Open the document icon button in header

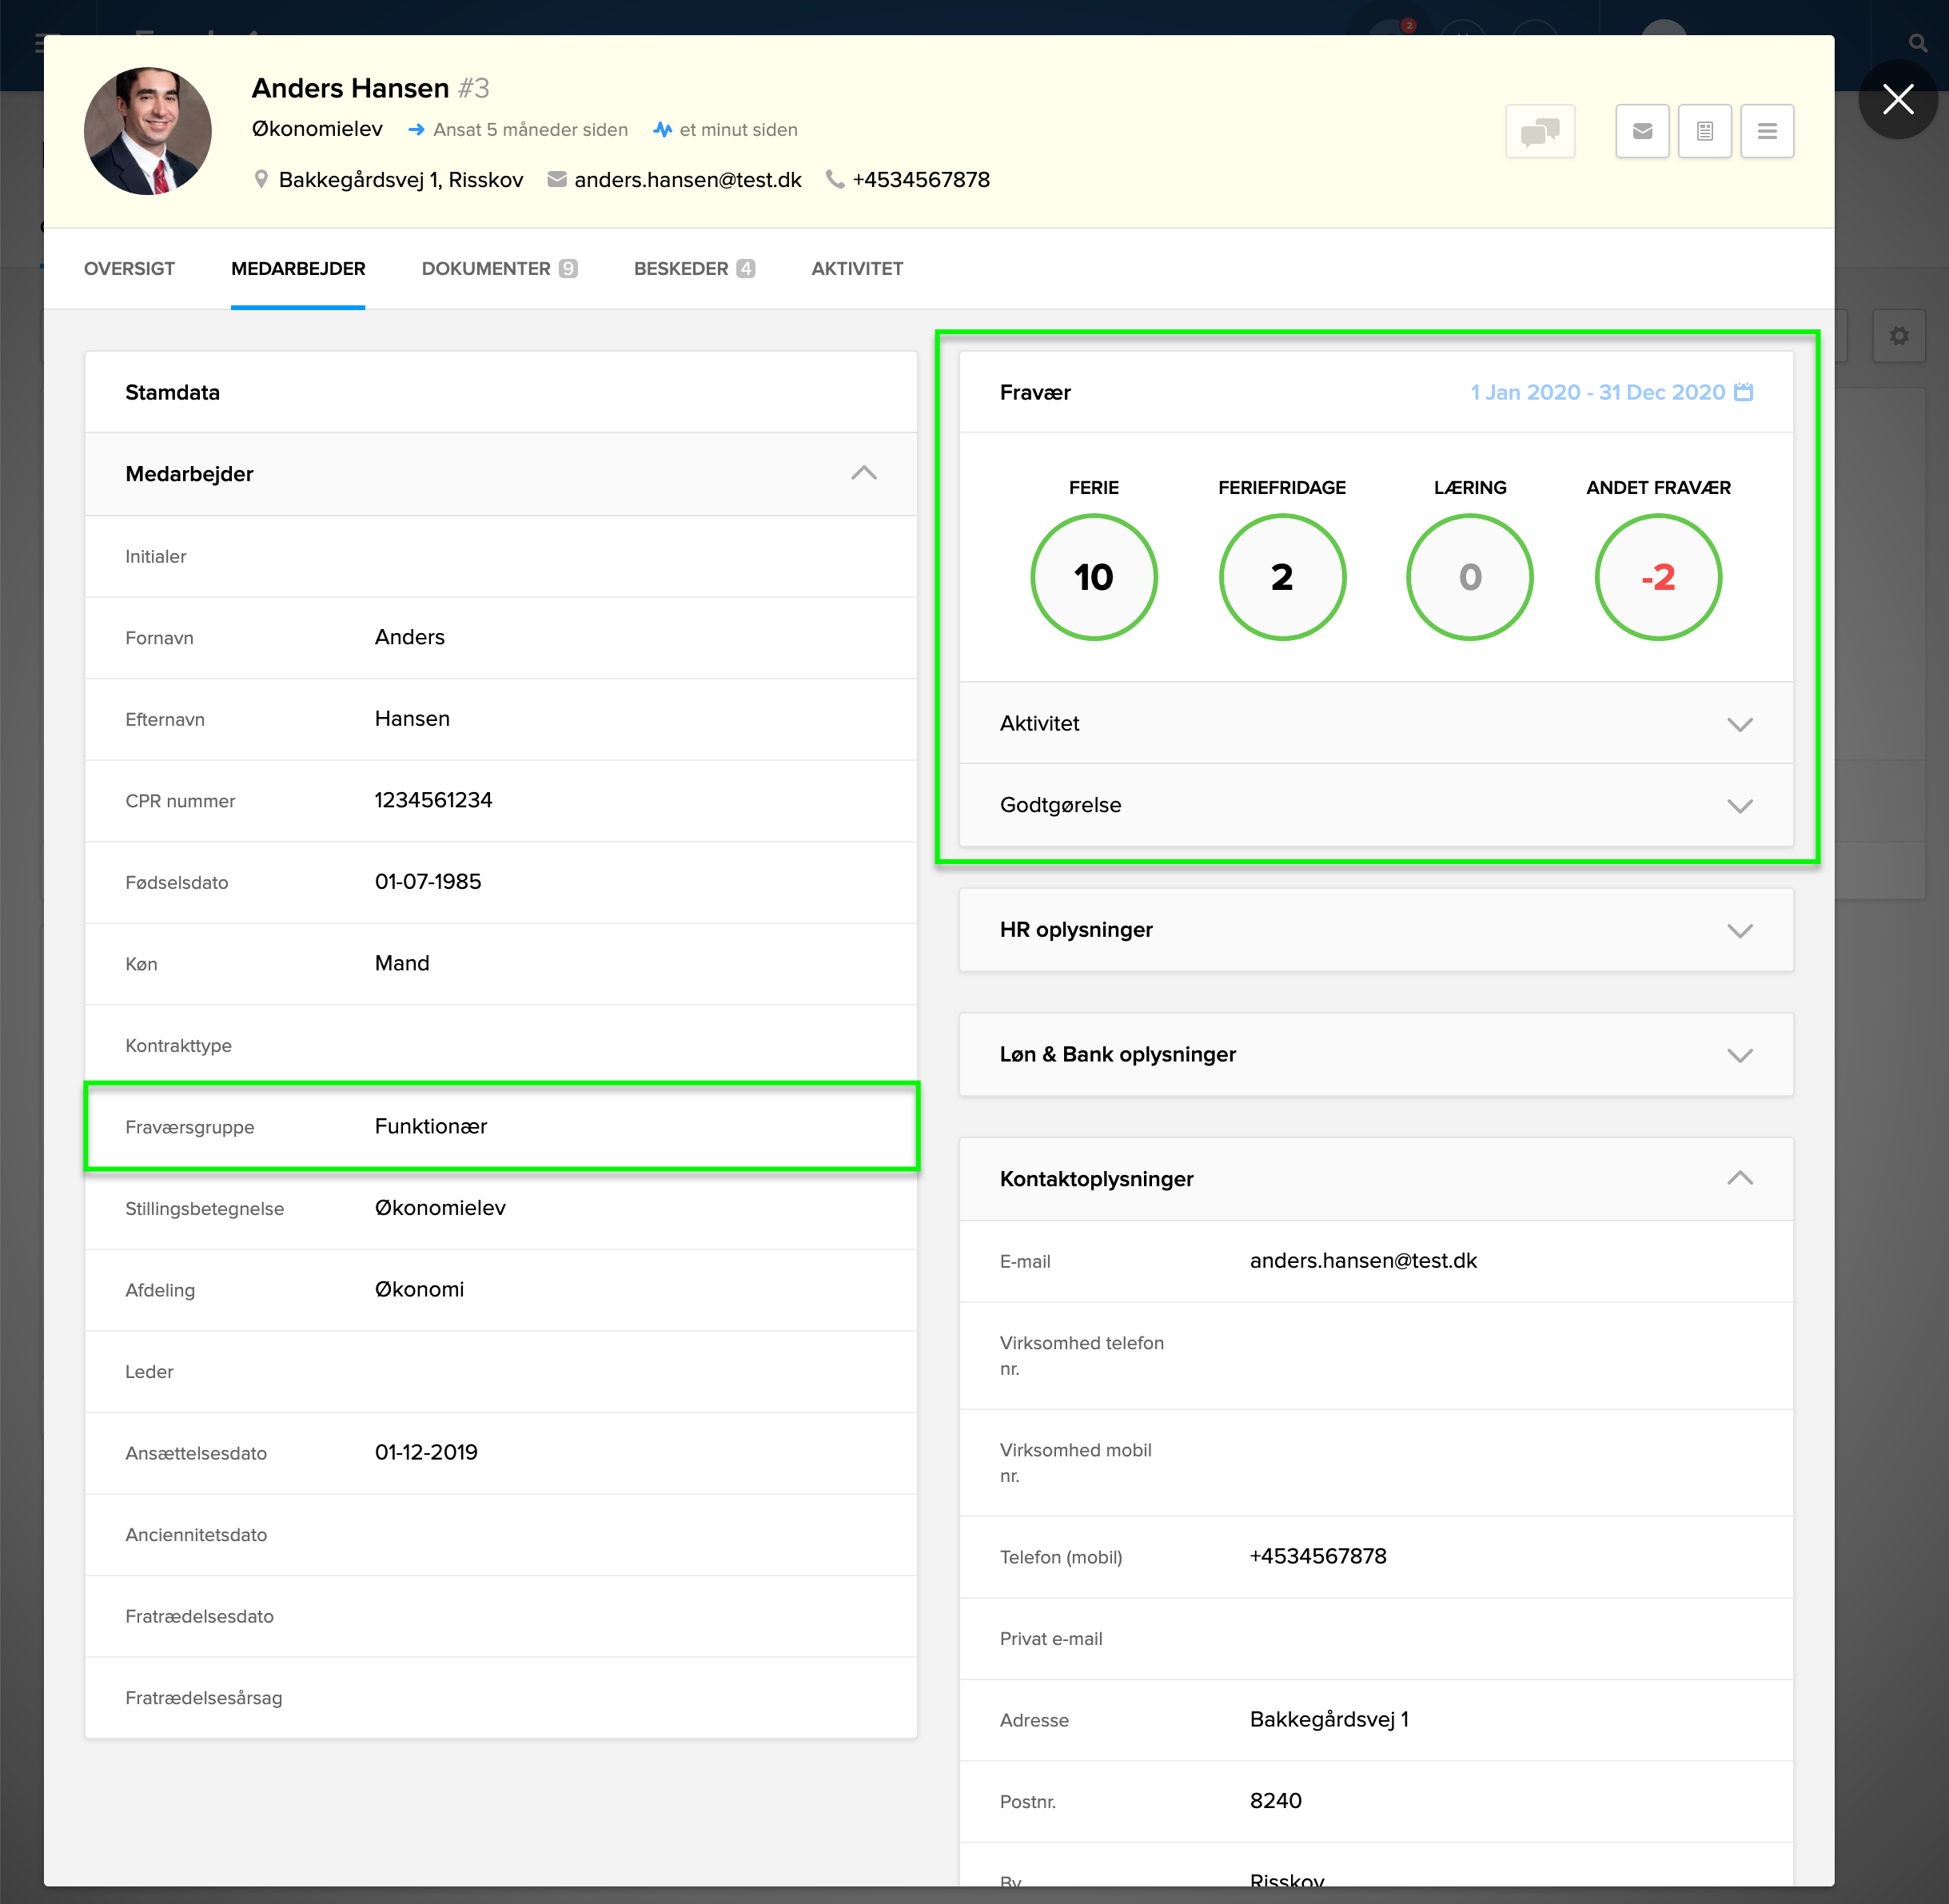point(1704,131)
